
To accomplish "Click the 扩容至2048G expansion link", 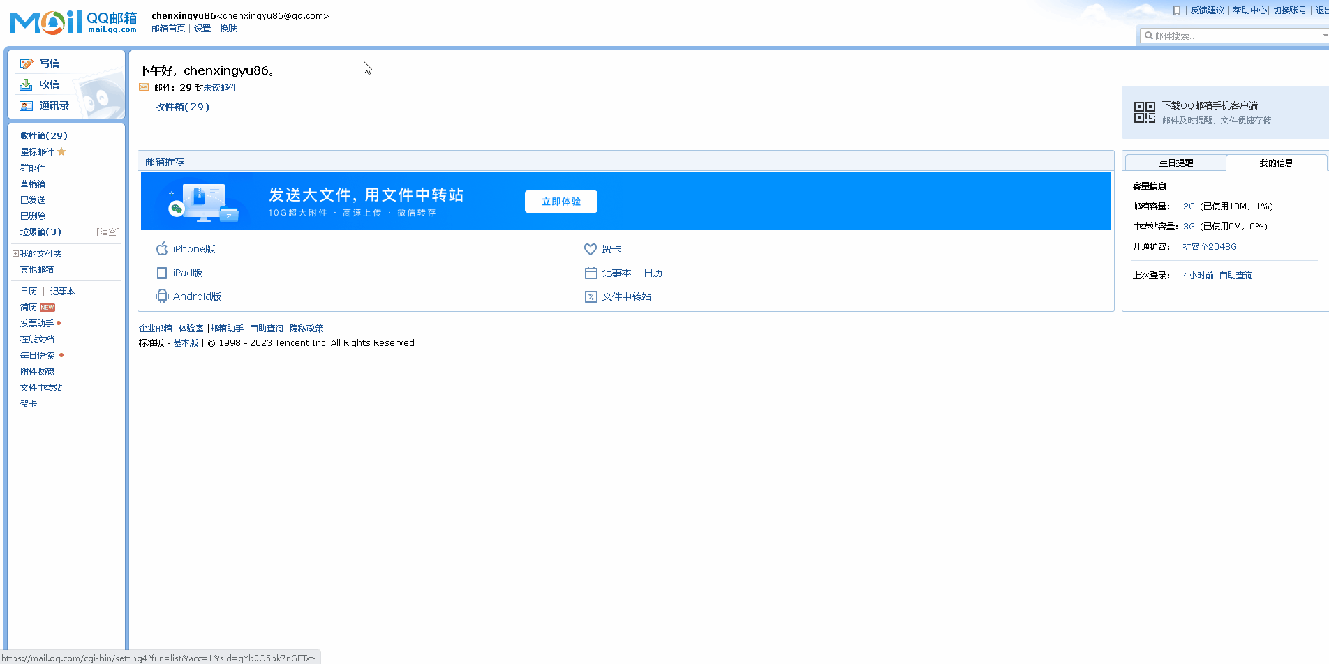I will click(1210, 246).
